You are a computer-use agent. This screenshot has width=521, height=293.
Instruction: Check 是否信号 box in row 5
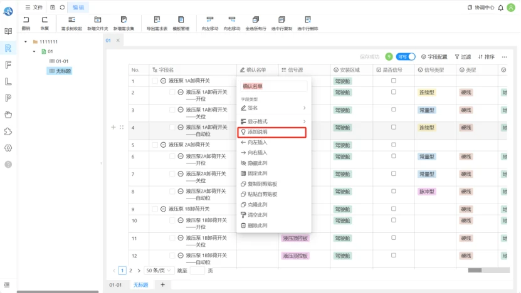click(x=394, y=145)
